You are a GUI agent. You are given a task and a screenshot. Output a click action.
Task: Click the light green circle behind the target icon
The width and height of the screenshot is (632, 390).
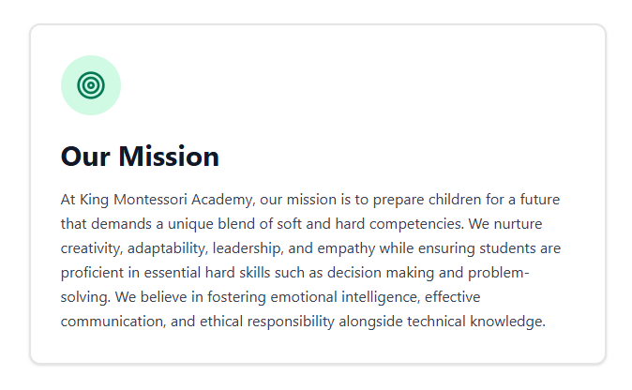click(x=91, y=85)
